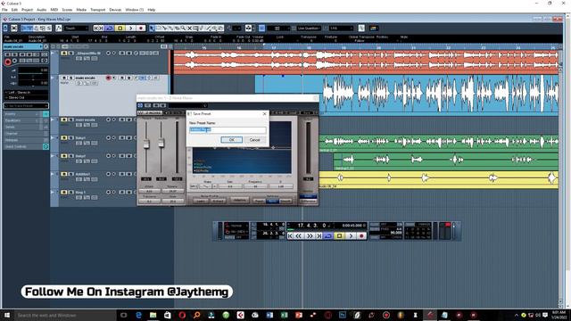
Task: Mute the top orange-clip track
Action: point(64,53)
